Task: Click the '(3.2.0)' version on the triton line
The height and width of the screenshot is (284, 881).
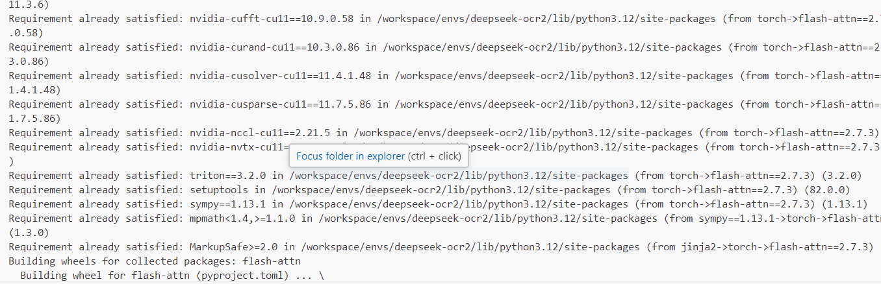Action: point(841,176)
